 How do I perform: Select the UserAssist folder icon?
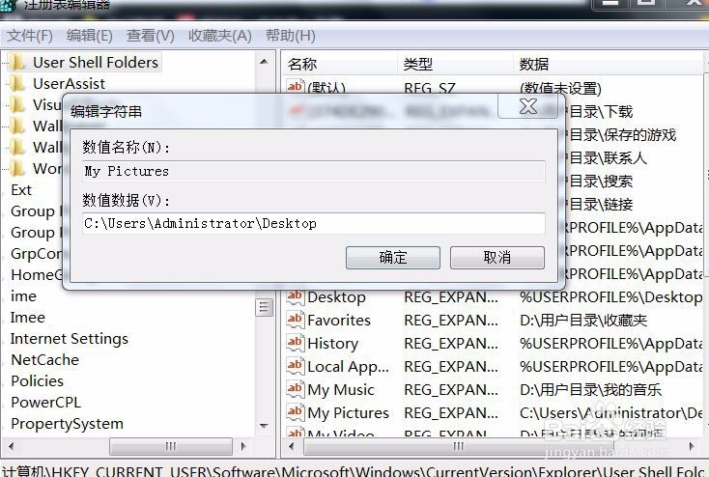(17, 83)
